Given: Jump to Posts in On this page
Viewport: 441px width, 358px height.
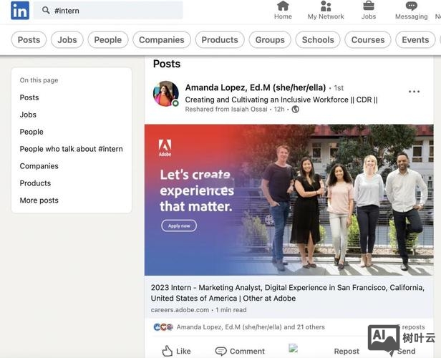Looking at the screenshot, I should [29, 97].
